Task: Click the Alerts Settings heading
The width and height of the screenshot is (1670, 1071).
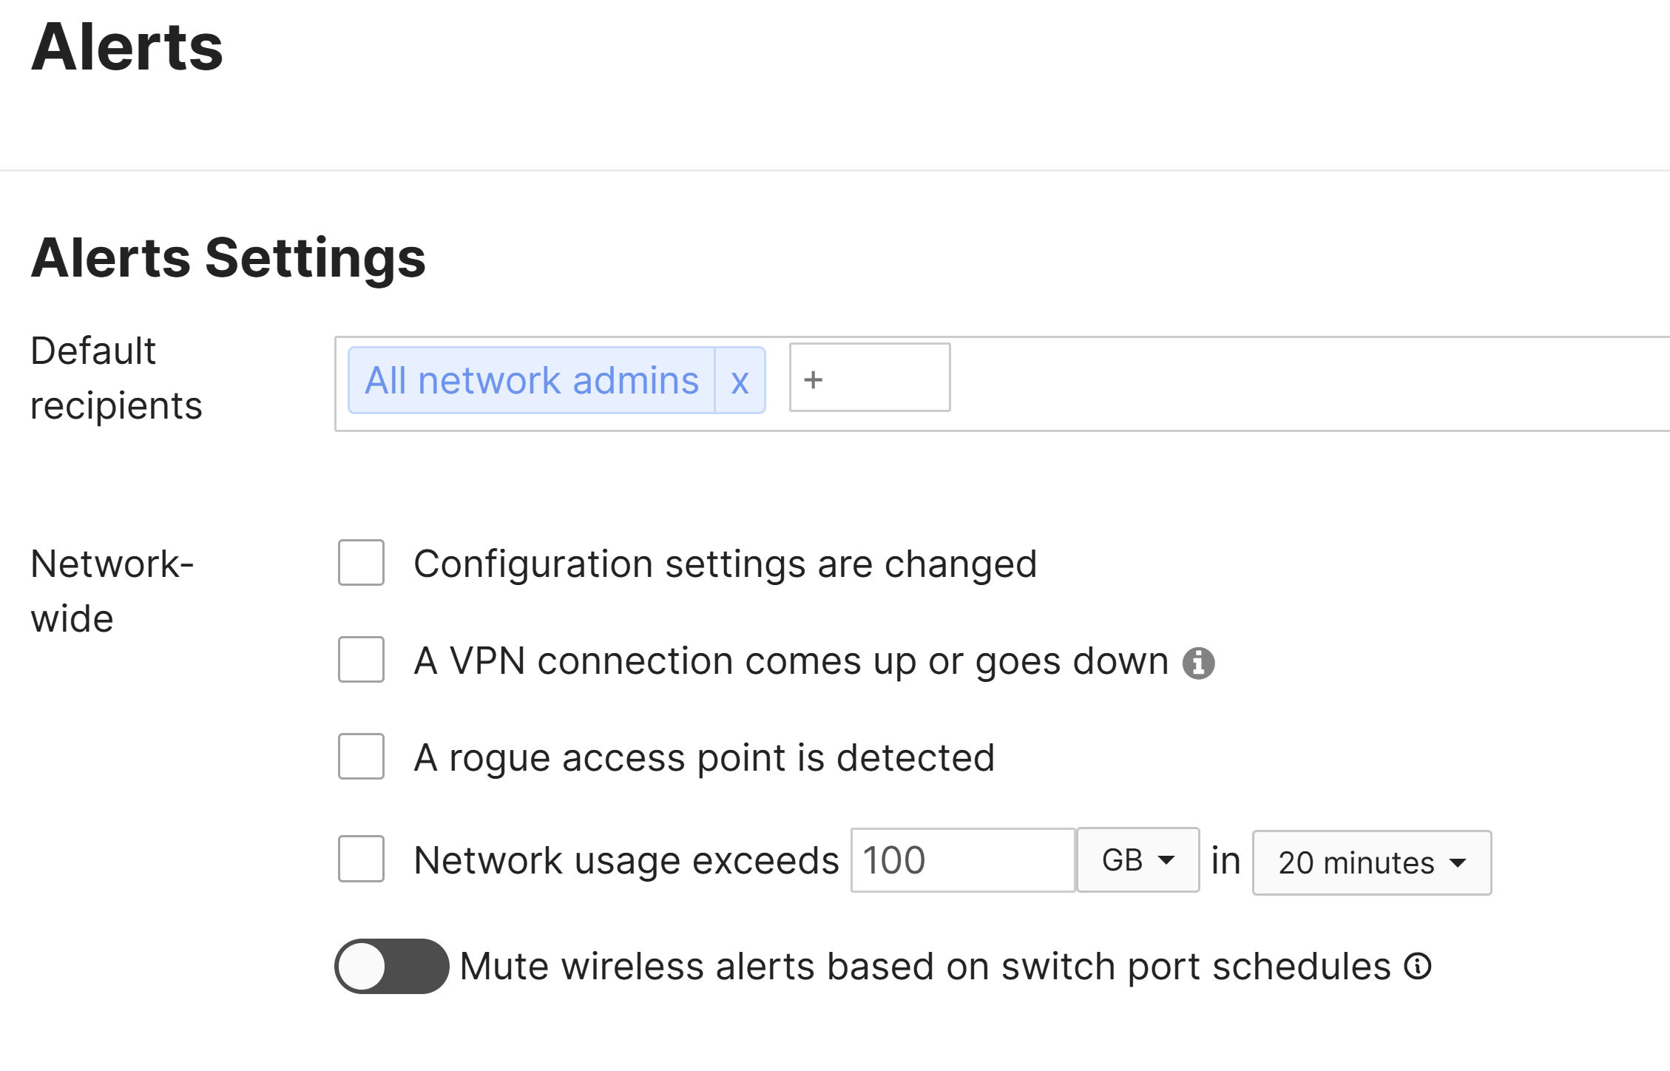Action: click(229, 258)
